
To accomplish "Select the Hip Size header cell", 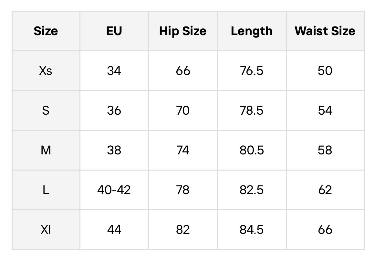I will click(183, 31).
